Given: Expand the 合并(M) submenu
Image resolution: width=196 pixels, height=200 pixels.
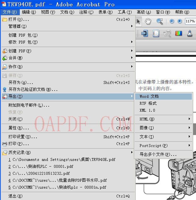Looking at the screenshot, I should 68,58.
